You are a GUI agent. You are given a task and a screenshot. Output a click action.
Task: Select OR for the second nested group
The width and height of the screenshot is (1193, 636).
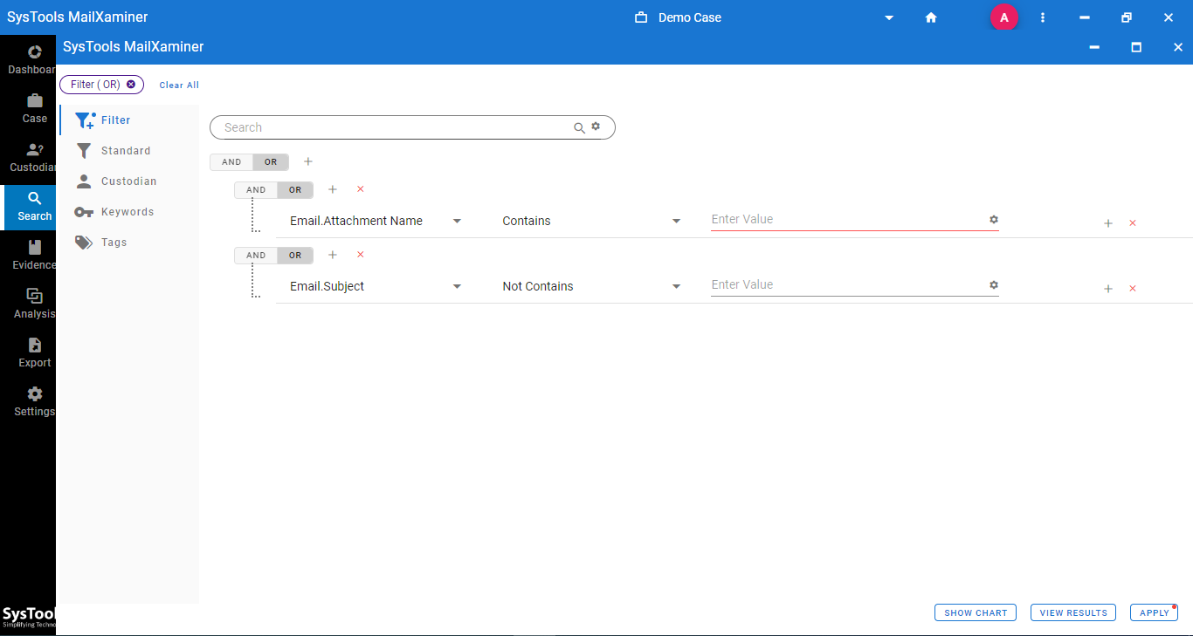(x=295, y=256)
